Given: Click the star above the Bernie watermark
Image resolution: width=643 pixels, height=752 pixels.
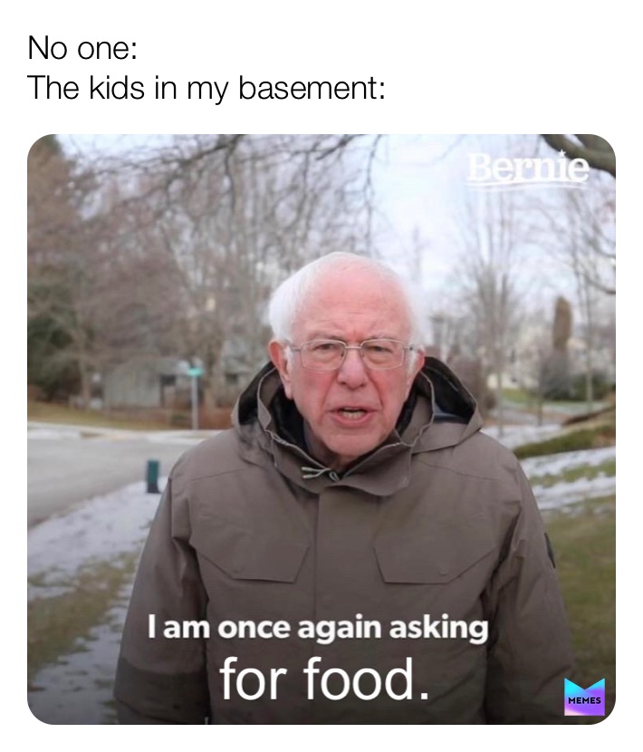Looking at the screenshot, I should (x=565, y=153).
